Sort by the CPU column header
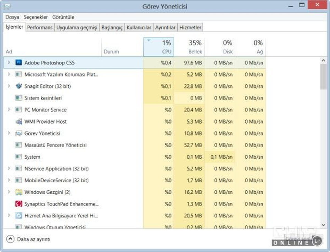 (159, 47)
